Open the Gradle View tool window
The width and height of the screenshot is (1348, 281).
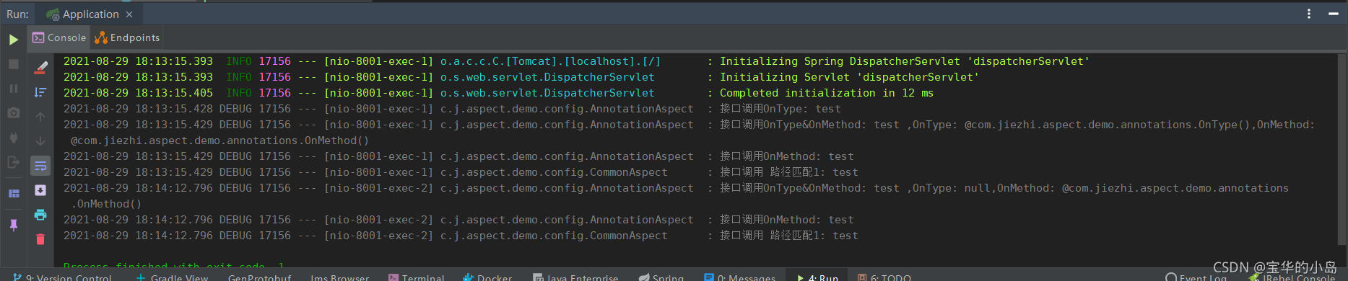[172, 277]
